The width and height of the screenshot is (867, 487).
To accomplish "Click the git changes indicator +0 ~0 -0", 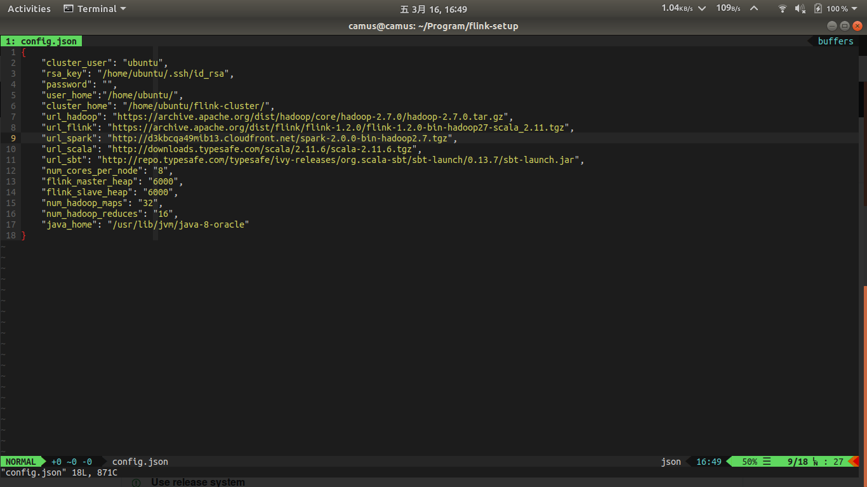I will click(72, 462).
